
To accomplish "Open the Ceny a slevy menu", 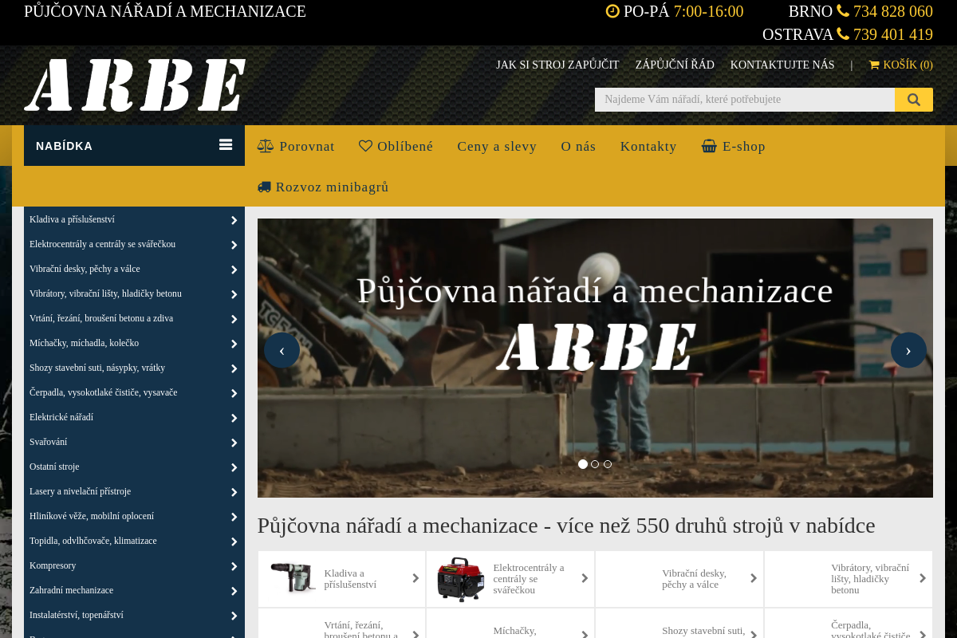I will tap(497, 146).
